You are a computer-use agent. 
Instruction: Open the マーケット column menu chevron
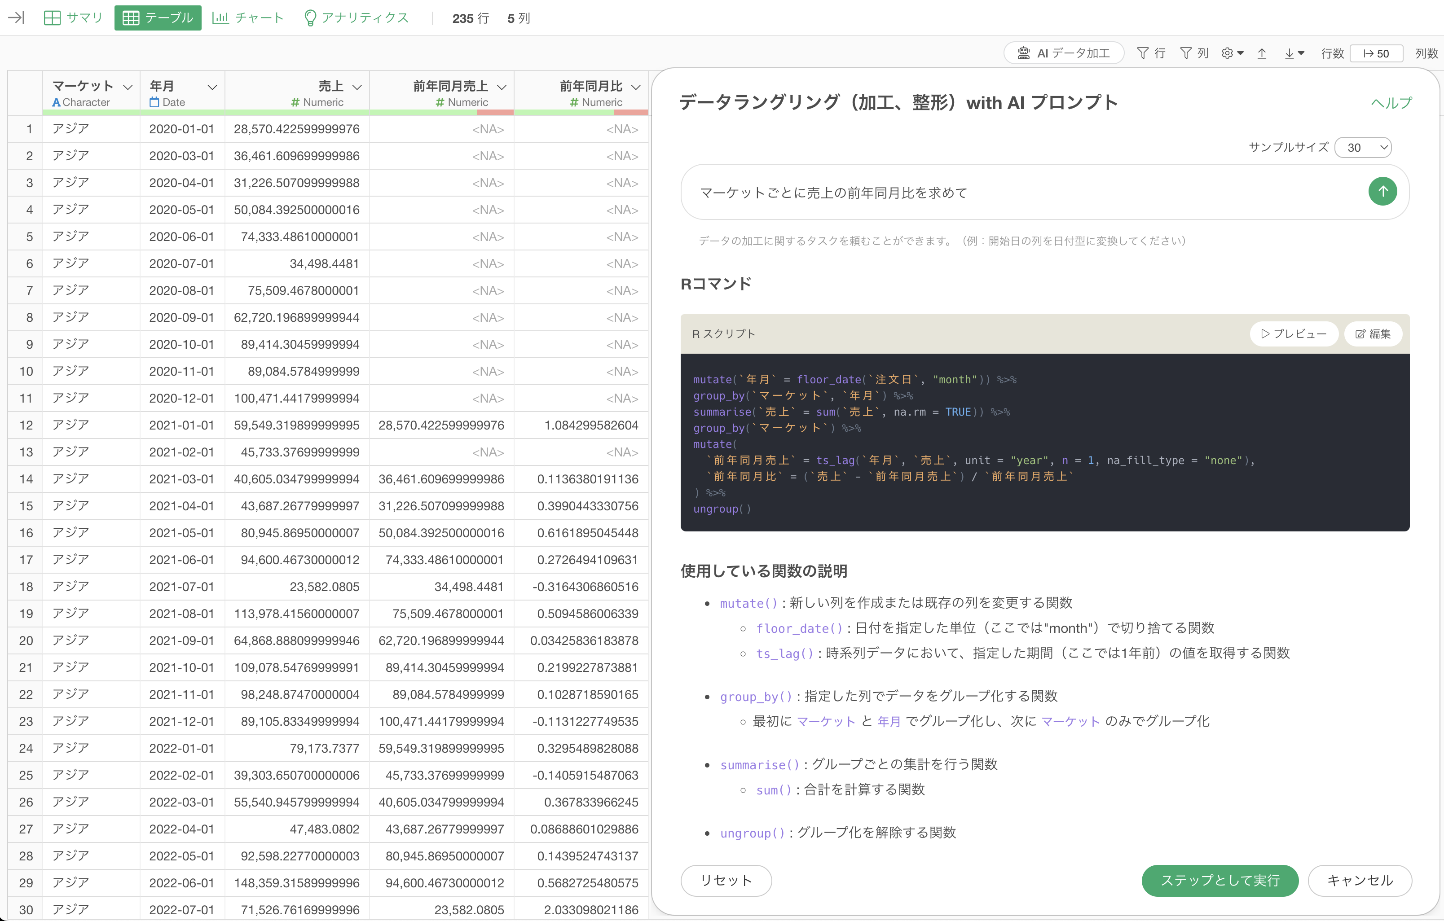point(128,87)
